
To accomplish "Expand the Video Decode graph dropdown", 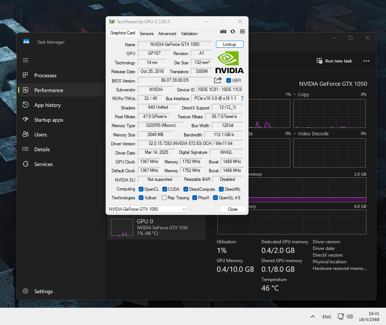I will (x=295, y=133).
